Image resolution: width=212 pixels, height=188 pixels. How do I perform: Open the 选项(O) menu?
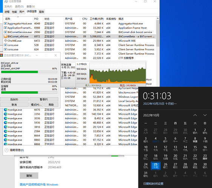pos(19,6)
